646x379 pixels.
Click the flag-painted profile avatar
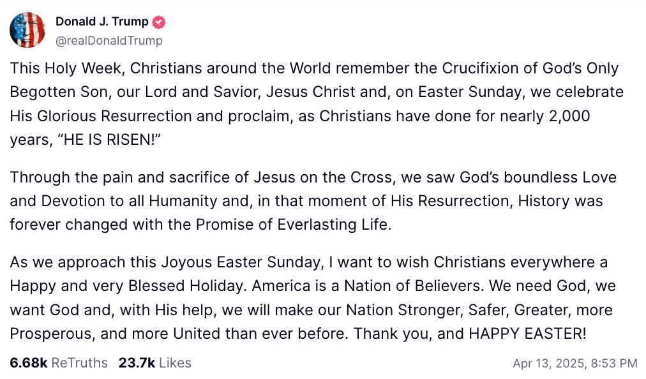pos(27,30)
